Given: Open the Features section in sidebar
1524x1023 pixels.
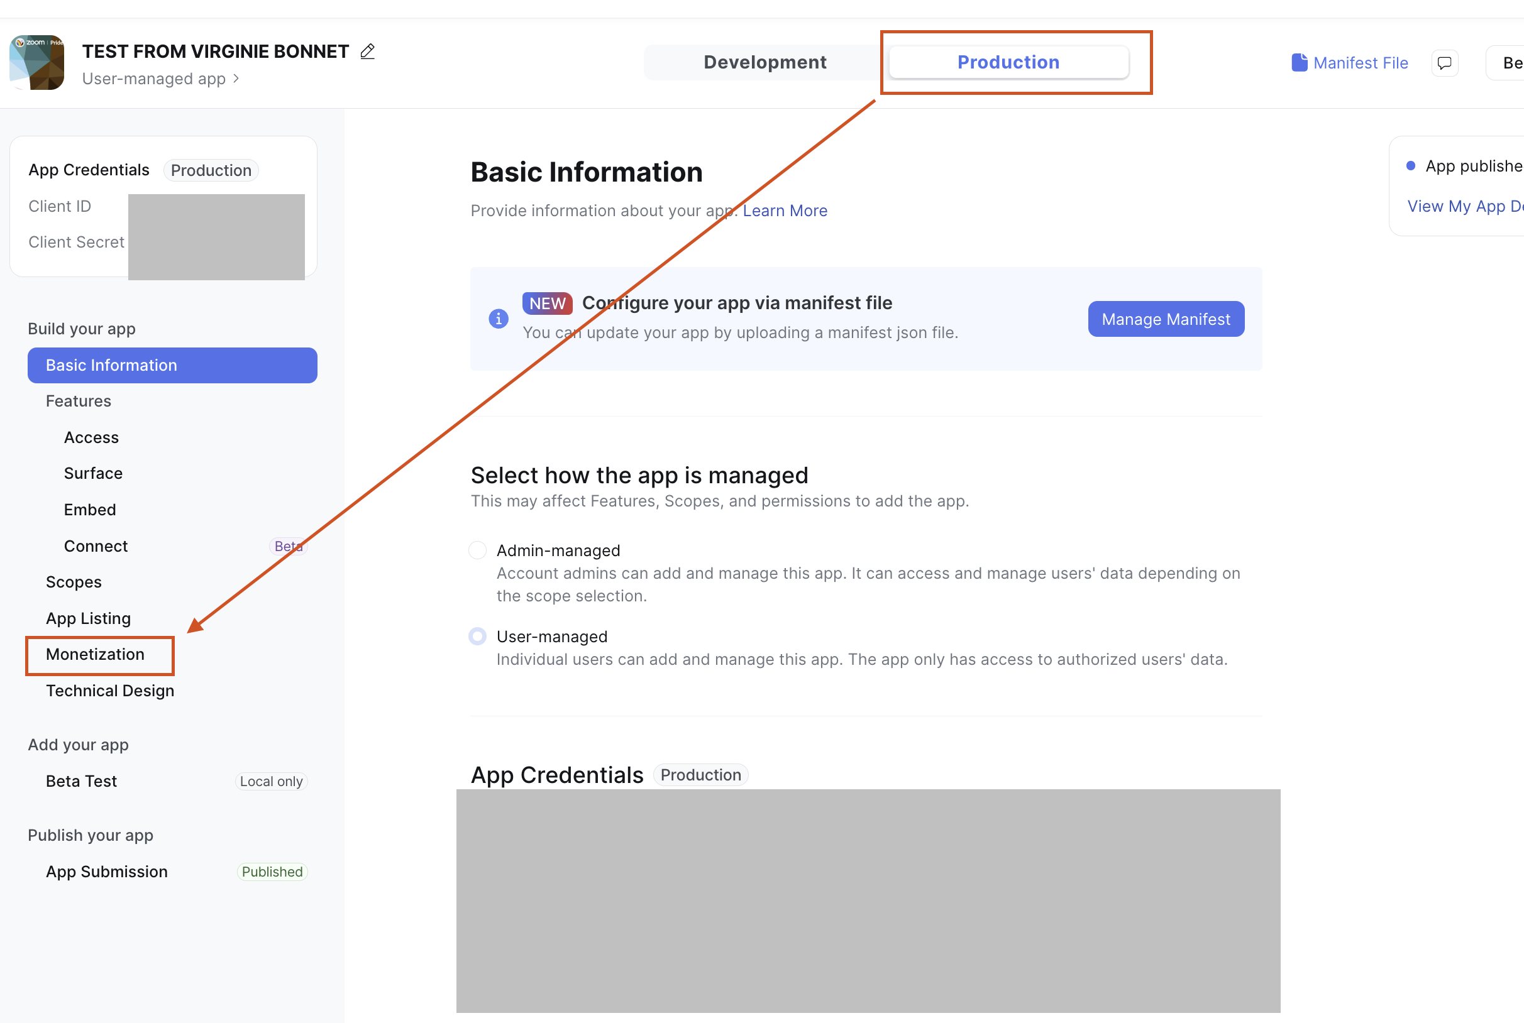Looking at the screenshot, I should point(79,402).
